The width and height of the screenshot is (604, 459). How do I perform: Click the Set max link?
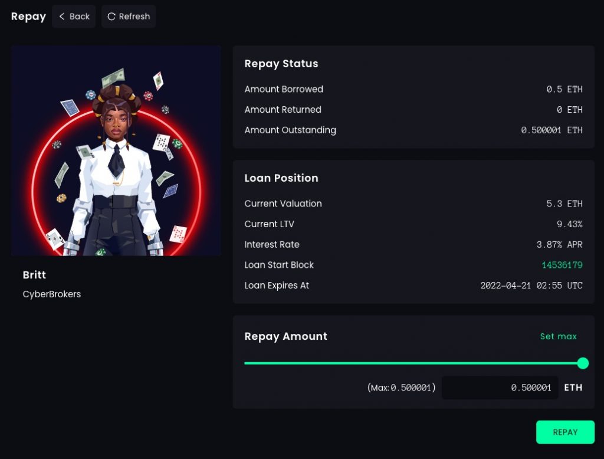pyautogui.click(x=558, y=336)
